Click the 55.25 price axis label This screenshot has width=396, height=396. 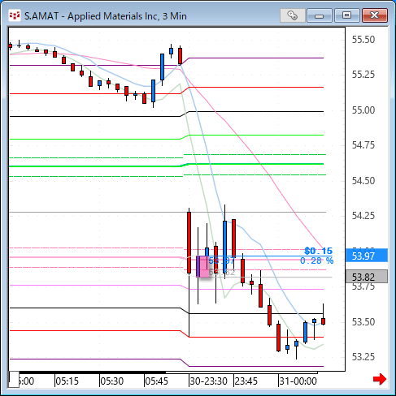point(363,75)
